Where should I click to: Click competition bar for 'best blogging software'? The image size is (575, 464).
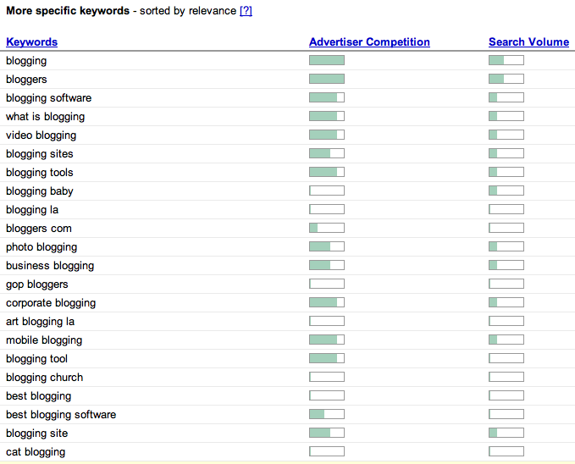[327, 415]
